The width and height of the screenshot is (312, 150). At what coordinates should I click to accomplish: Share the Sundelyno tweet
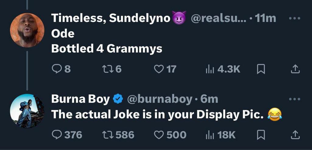click(294, 69)
